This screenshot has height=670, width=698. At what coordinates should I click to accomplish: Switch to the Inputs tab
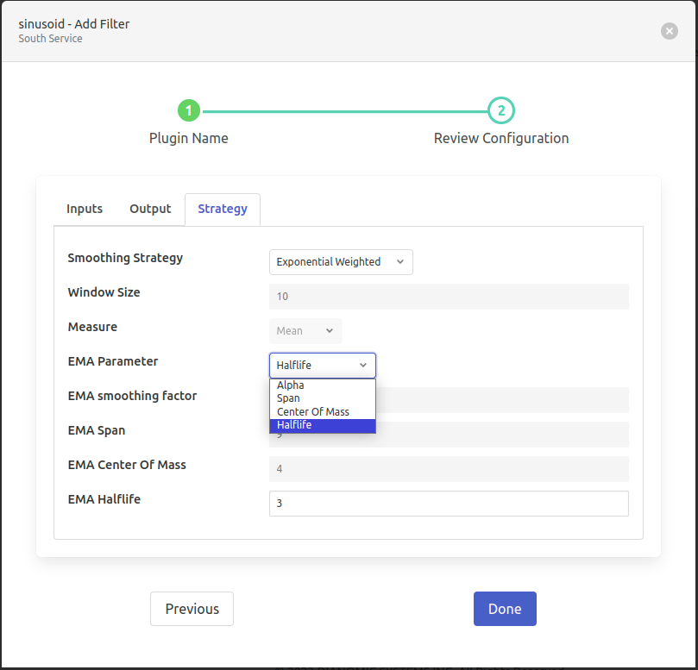(85, 209)
